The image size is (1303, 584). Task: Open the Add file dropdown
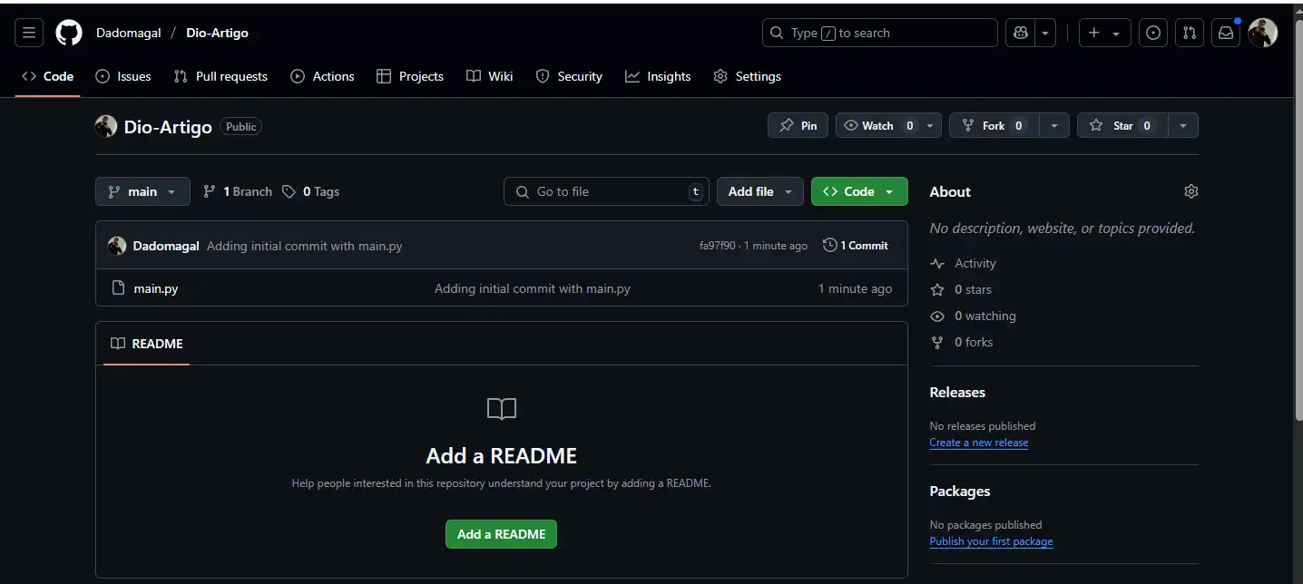coord(760,191)
